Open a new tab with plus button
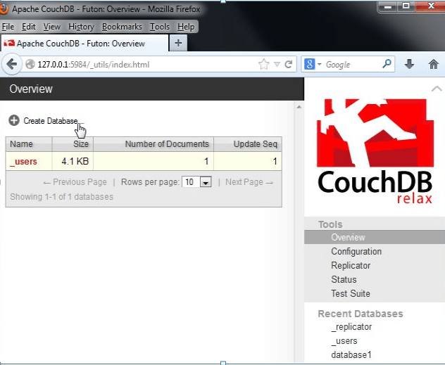 tap(178, 43)
